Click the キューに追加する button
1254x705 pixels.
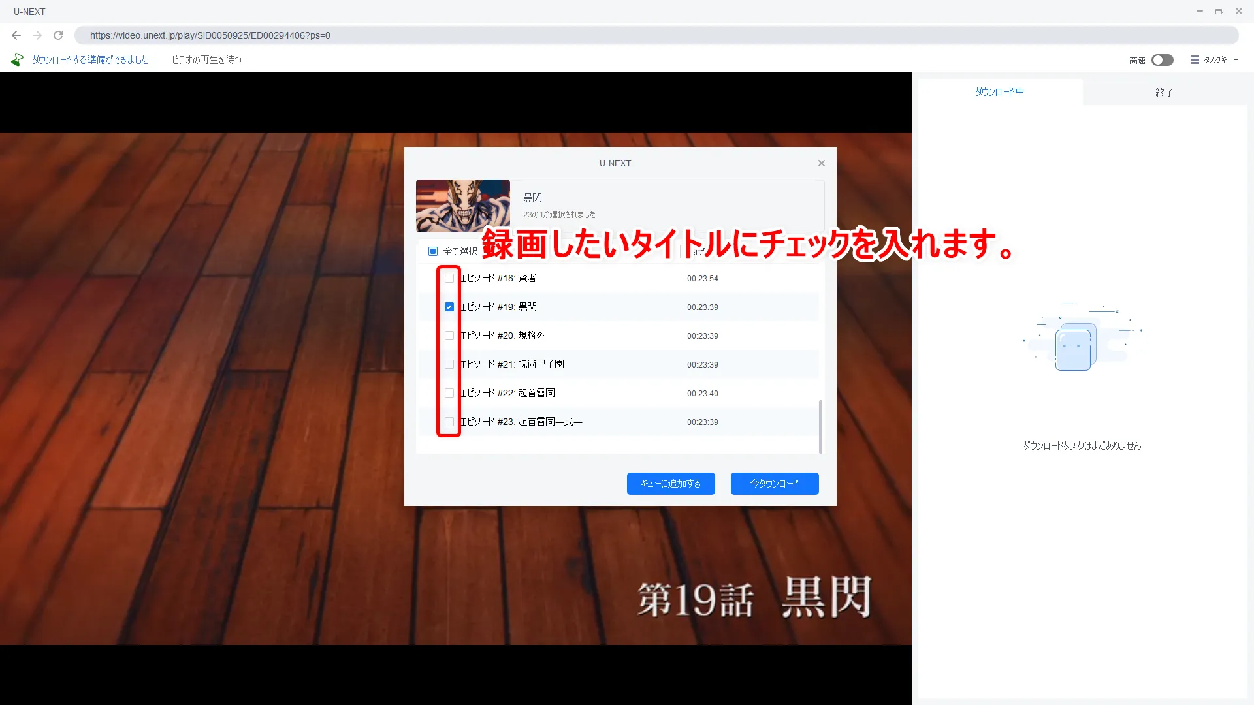click(671, 484)
